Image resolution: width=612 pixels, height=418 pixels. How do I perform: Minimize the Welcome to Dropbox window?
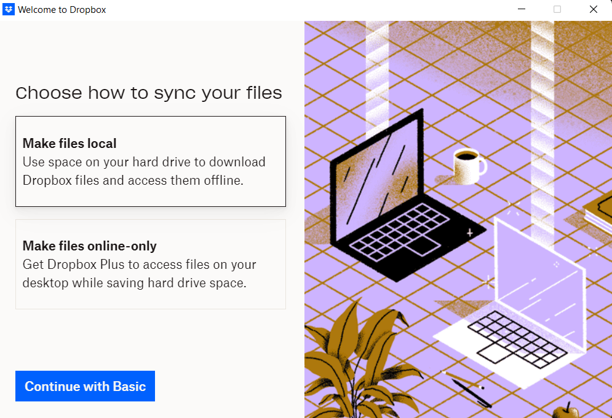522,9
